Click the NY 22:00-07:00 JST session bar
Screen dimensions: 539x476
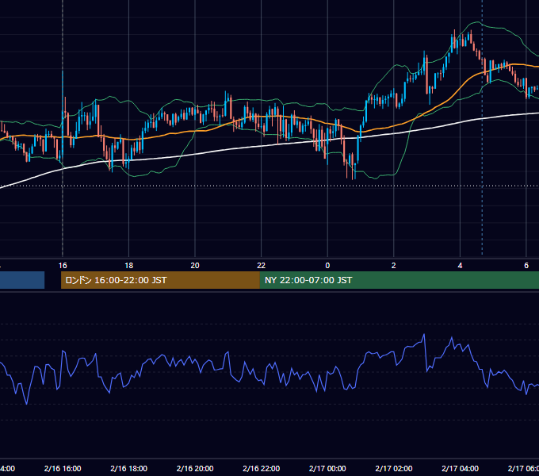point(399,280)
